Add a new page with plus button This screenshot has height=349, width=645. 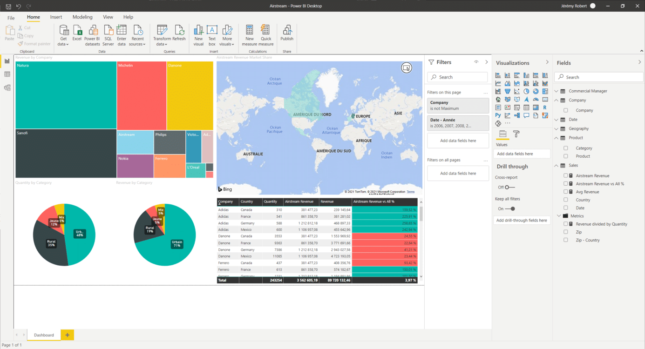point(67,335)
